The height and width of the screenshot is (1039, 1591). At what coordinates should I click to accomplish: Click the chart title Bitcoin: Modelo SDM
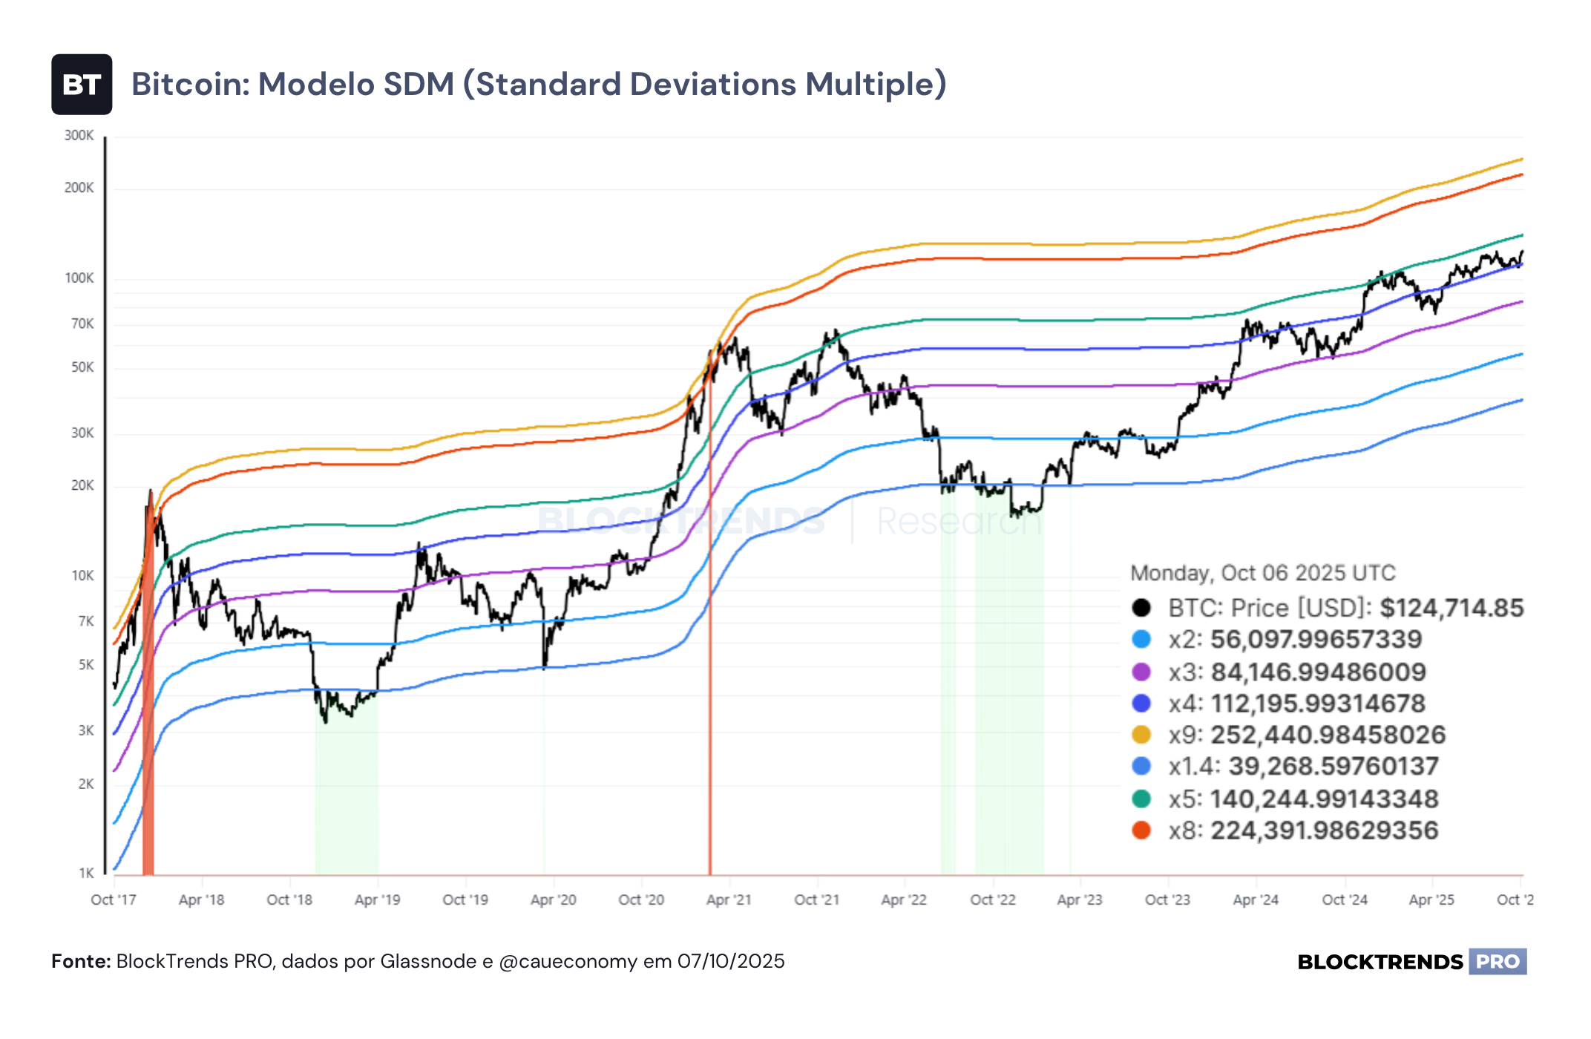(x=292, y=84)
